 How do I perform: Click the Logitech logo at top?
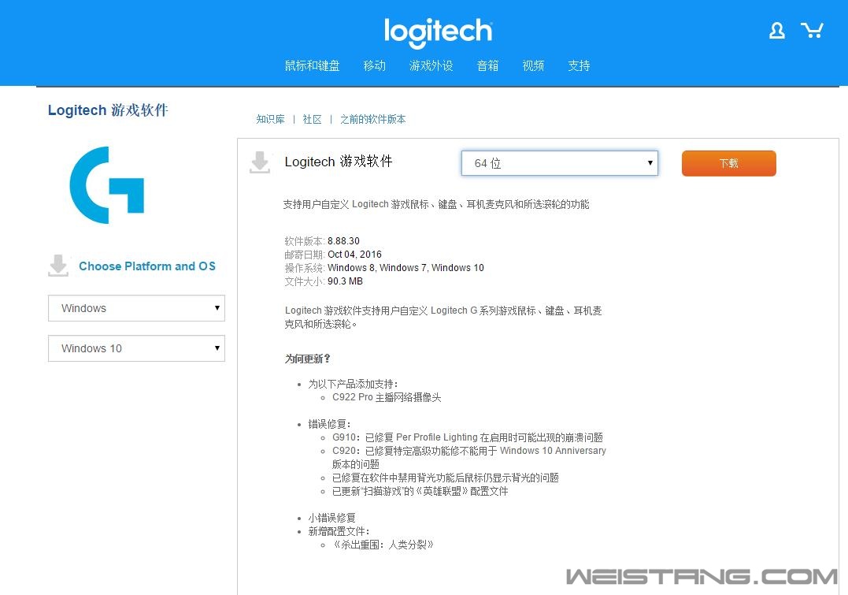coord(438,32)
